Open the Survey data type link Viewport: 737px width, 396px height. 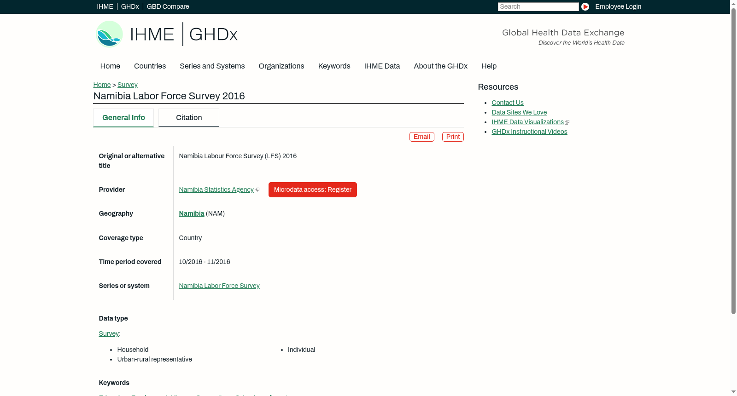tap(109, 333)
